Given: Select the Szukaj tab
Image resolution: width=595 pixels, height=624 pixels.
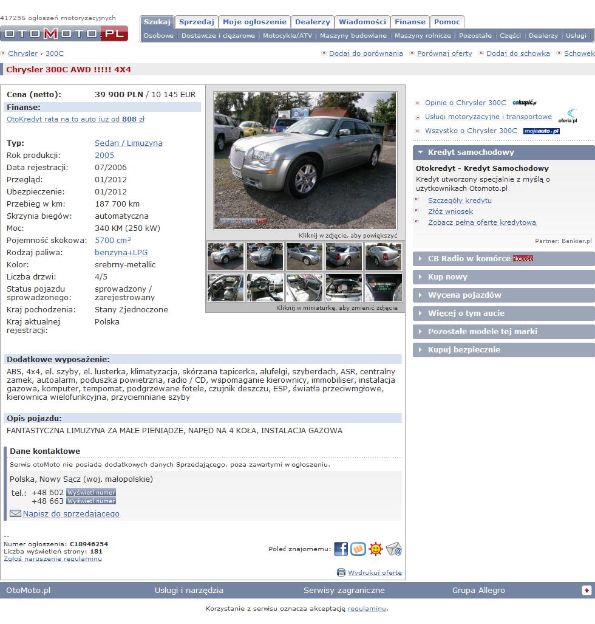Looking at the screenshot, I should click(x=157, y=22).
